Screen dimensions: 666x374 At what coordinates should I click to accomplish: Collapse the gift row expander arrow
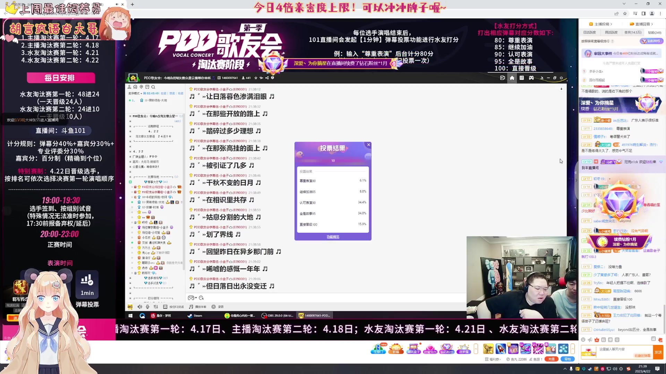[573, 349]
